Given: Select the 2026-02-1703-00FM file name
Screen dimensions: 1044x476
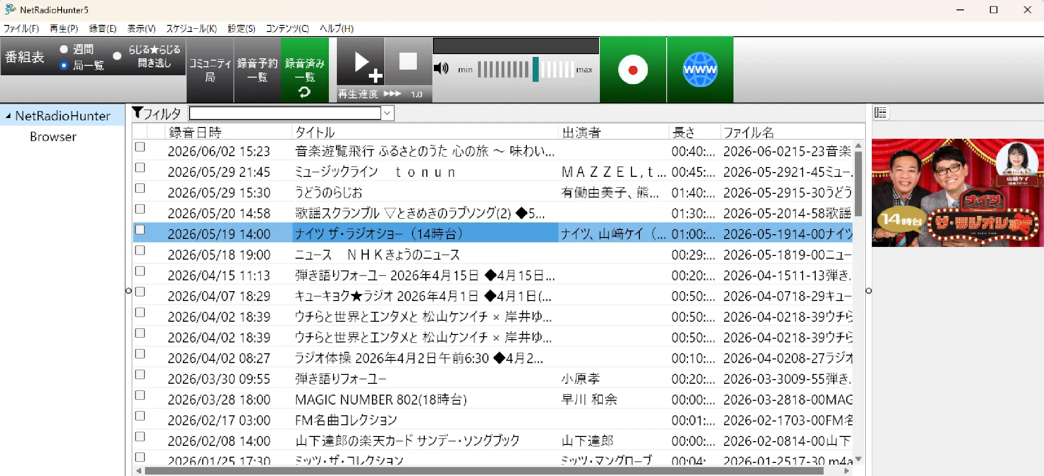Looking at the screenshot, I should pos(788,420).
